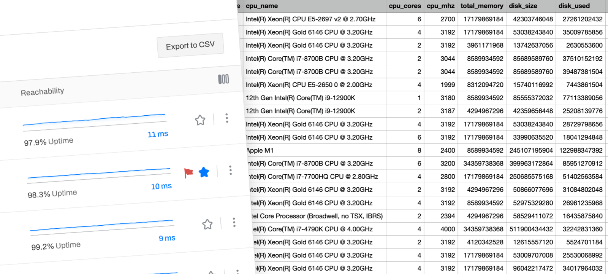Image resolution: width=608 pixels, height=274 pixels.
Task: Click the 11 ms latency value
Action: 158,134
